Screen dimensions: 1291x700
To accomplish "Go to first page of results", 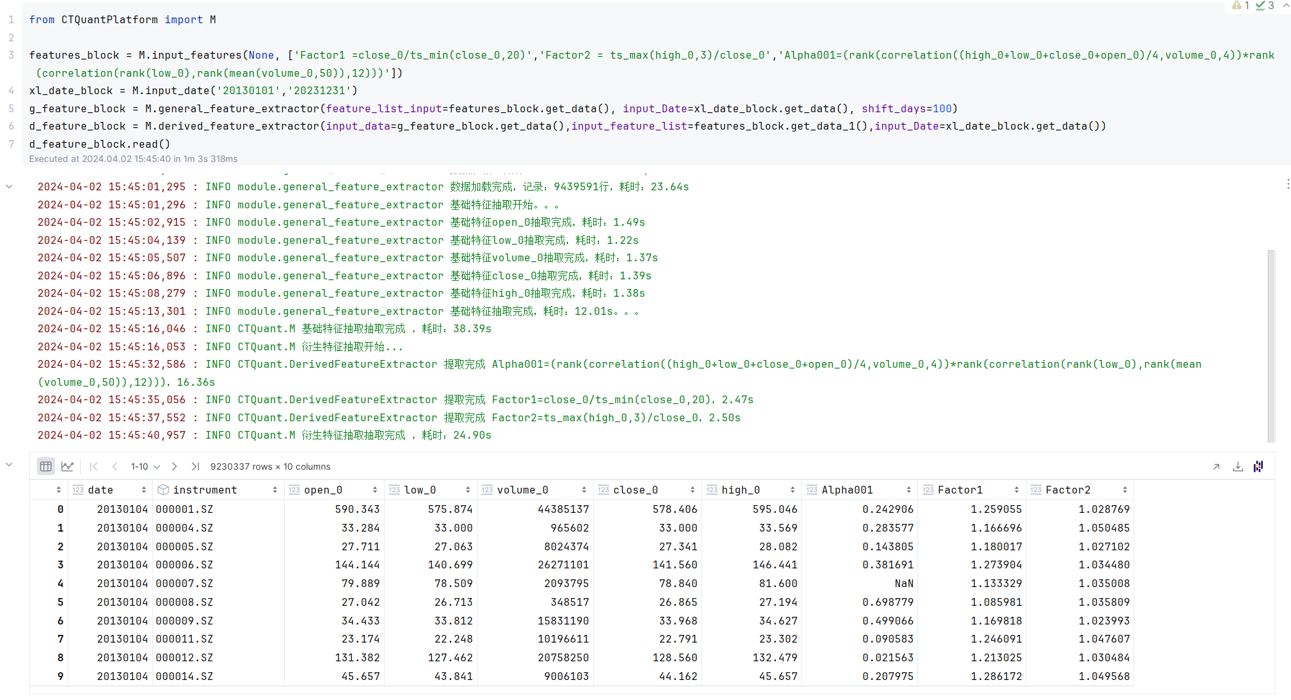I will (x=94, y=466).
